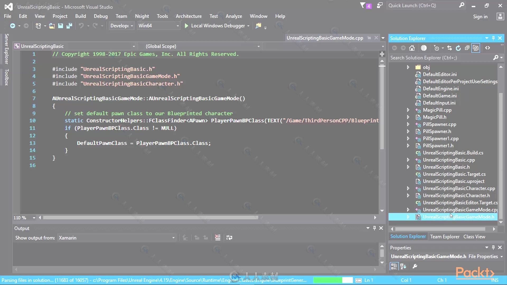The width and height of the screenshot is (507, 285).
Task: Open the account profile picture icon
Action: (x=500, y=16)
